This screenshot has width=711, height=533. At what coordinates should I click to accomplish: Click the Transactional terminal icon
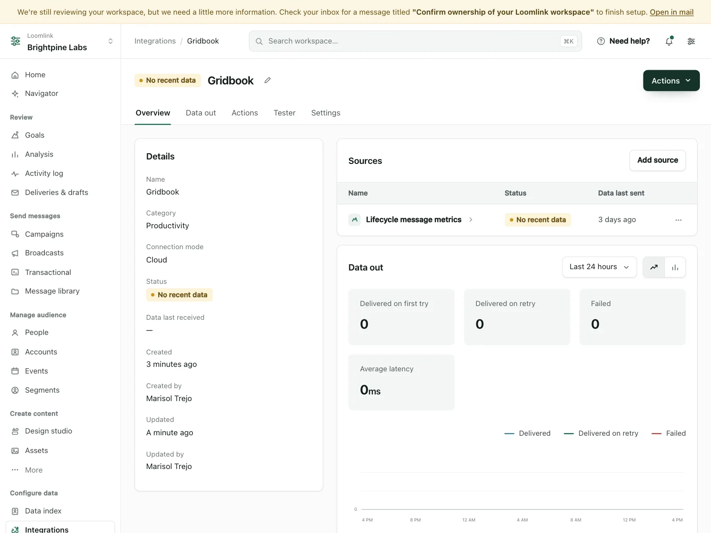[15, 272]
